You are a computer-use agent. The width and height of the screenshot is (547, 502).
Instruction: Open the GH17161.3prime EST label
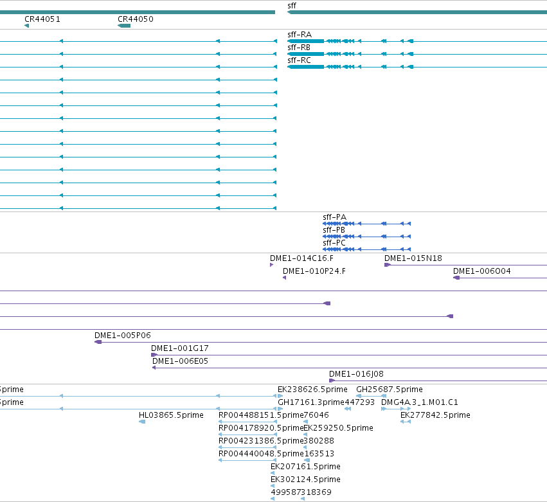tap(311, 402)
